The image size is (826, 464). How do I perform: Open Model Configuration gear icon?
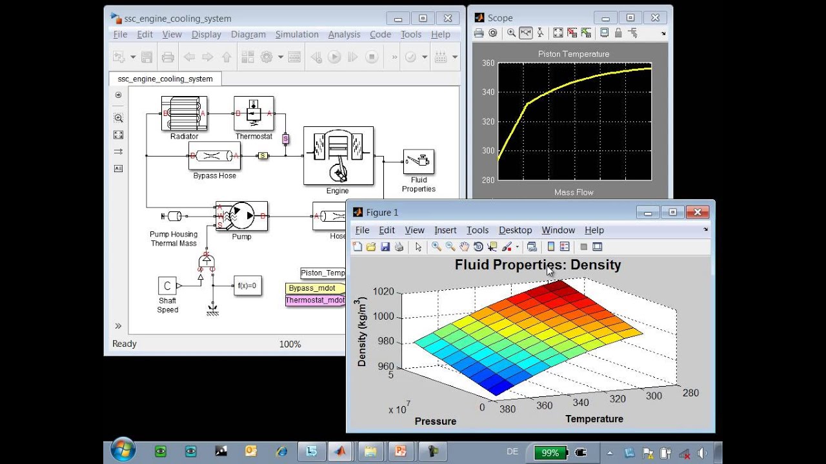click(x=267, y=57)
